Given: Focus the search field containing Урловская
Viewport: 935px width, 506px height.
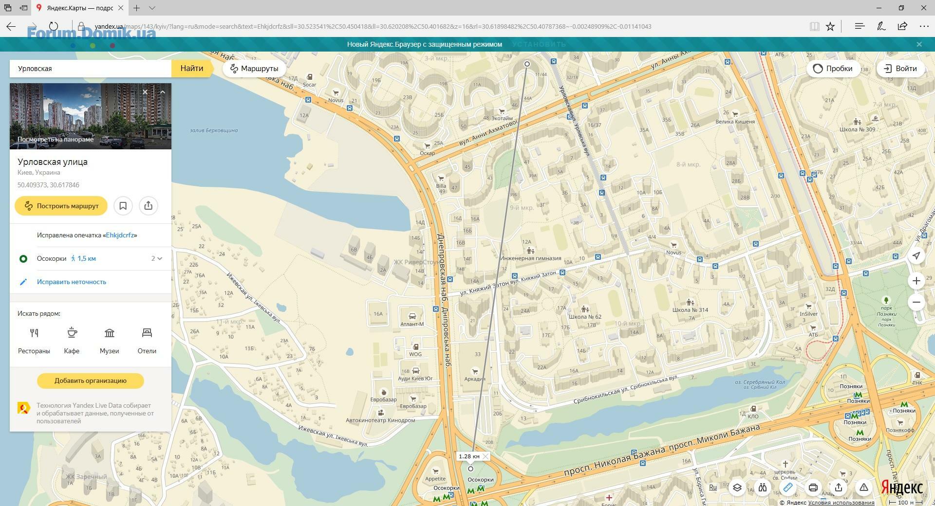Looking at the screenshot, I should click(91, 69).
